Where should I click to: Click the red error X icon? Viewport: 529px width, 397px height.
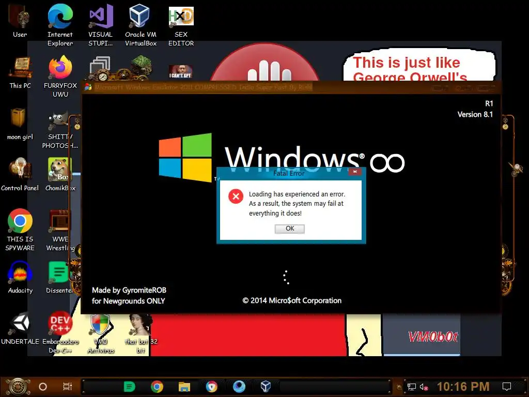tap(236, 196)
